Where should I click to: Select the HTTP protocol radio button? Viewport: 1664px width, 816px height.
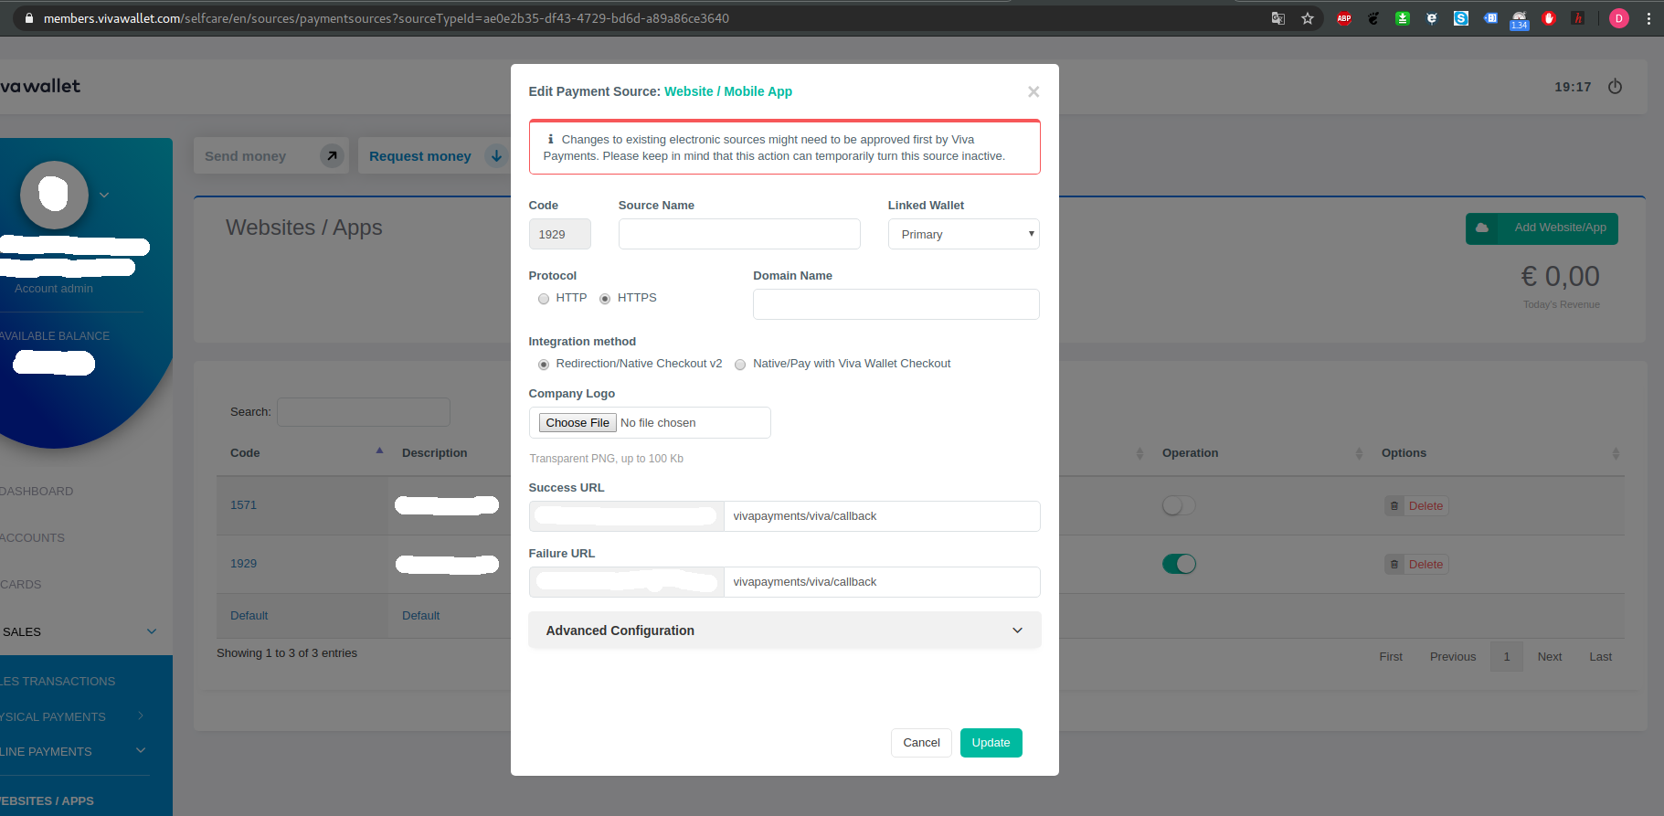(x=544, y=299)
